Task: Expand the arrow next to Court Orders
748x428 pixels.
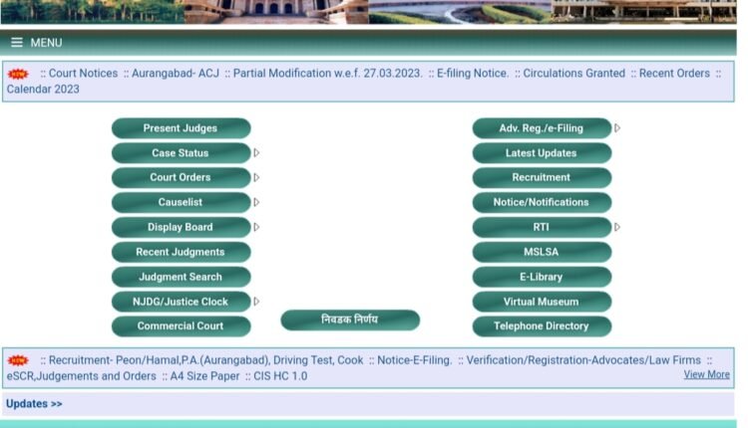Action: 256,177
